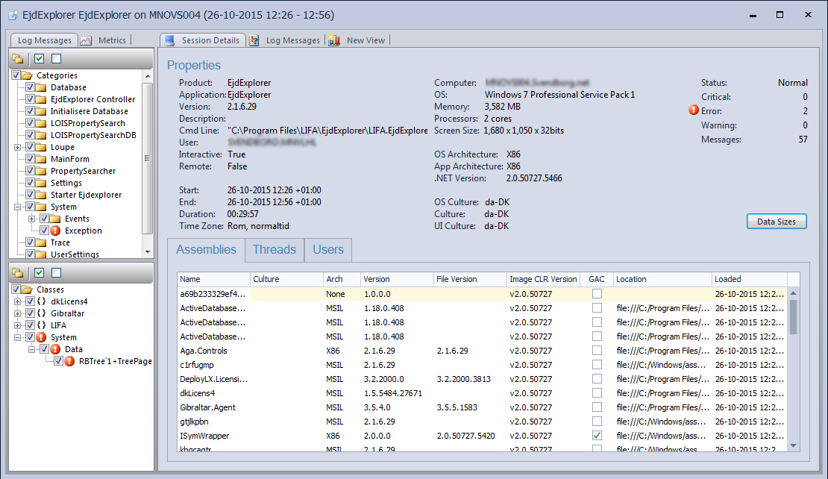Click the red Error icon in status summary
828x479 pixels.
point(694,111)
